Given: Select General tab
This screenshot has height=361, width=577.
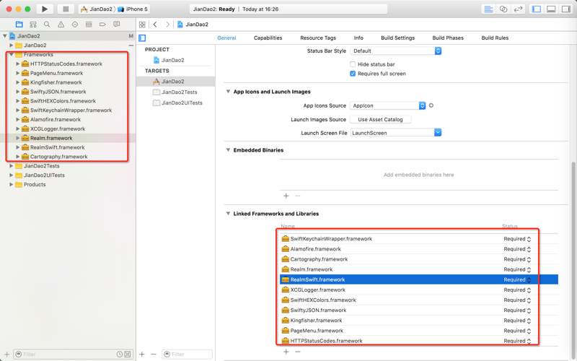Looking at the screenshot, I should pyautogui.click(x=226, y=38).
